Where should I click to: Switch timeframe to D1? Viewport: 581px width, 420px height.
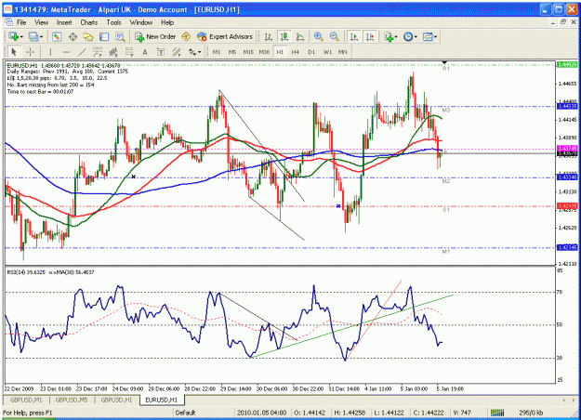click(311, 52)
